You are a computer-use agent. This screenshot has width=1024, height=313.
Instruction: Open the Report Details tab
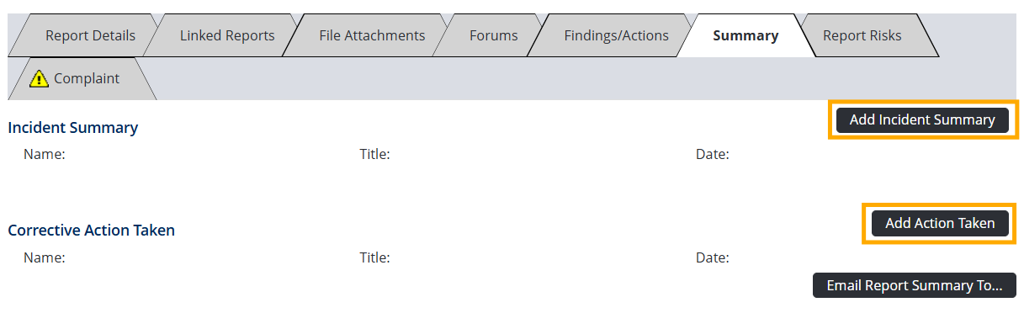90,35
